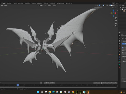Click the timeline playhead at frame 66
The image size is (126, 94).
pyautogui.click(x=18, y=85)
